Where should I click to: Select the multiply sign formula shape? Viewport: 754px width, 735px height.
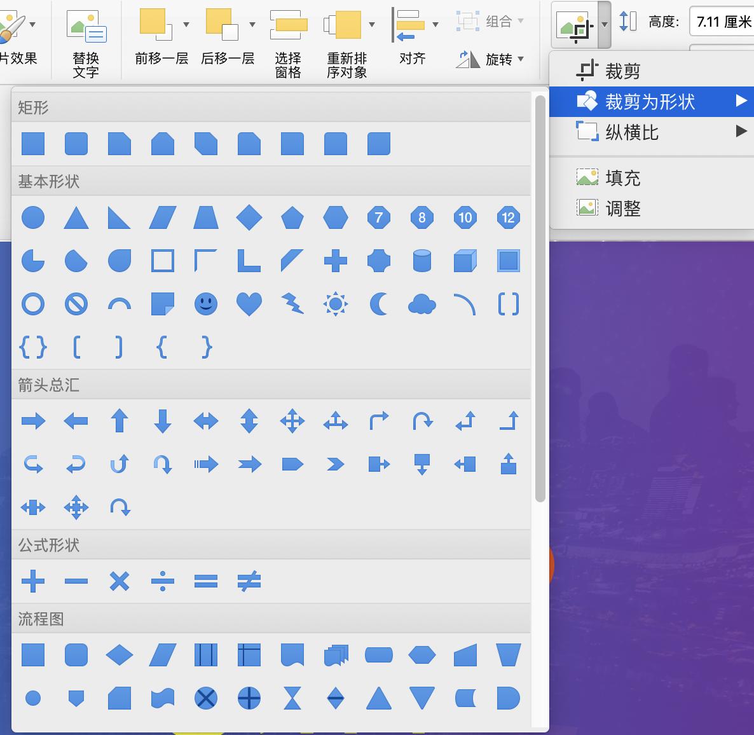coord(120,581)
